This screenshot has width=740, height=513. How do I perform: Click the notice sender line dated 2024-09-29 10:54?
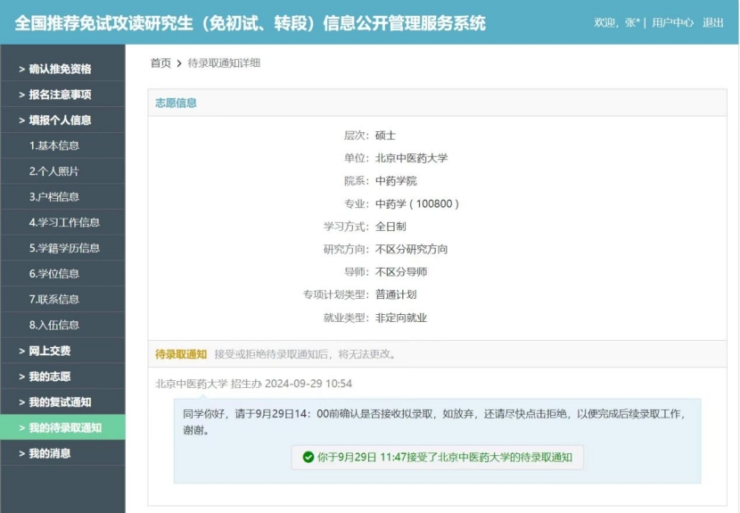[x=253, y=384]
